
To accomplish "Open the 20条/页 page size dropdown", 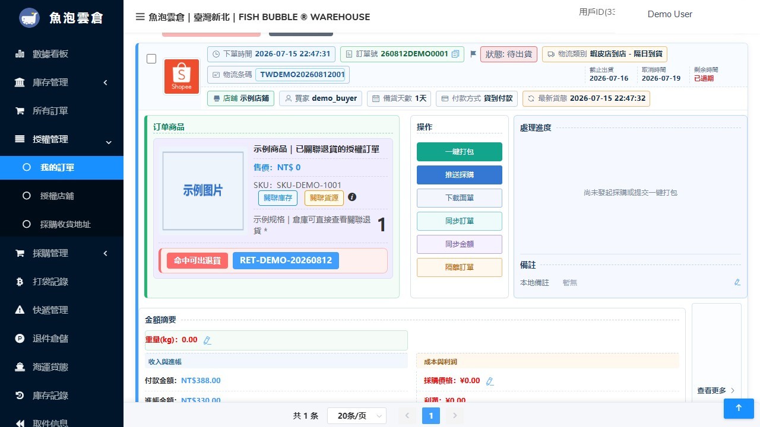I will (x=357, y=416).
